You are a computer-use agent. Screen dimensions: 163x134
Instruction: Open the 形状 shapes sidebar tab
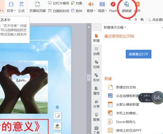coord(96,77)
